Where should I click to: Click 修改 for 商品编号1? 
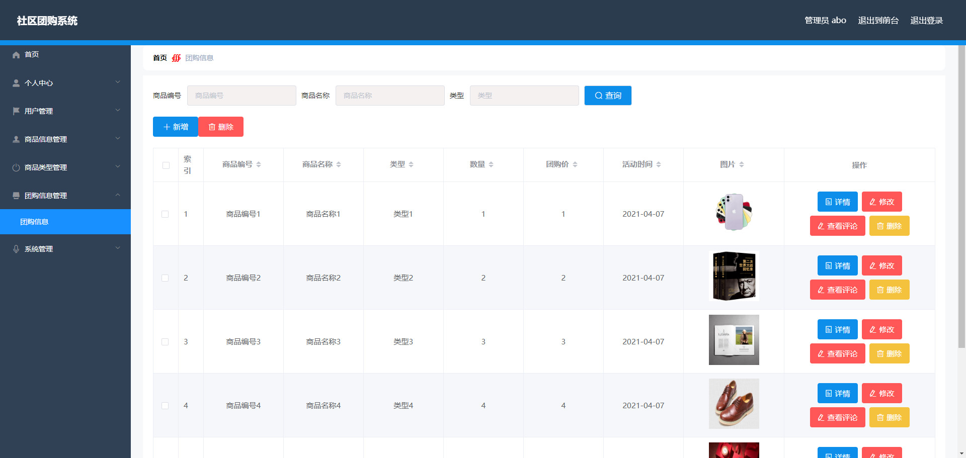[x=882, y=202]
